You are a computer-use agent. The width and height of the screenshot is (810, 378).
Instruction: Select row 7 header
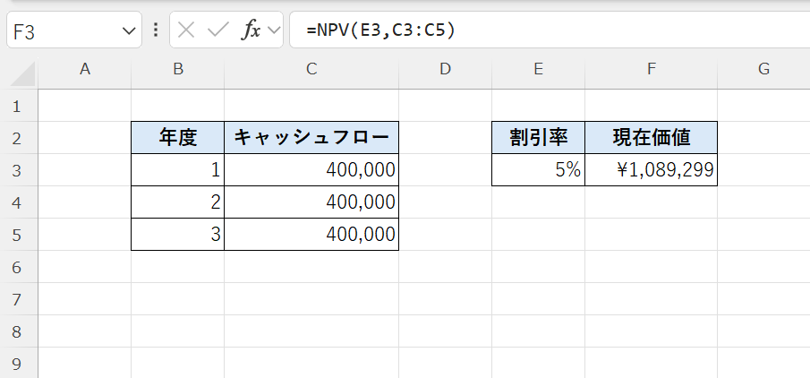click(x=16, y=300)
